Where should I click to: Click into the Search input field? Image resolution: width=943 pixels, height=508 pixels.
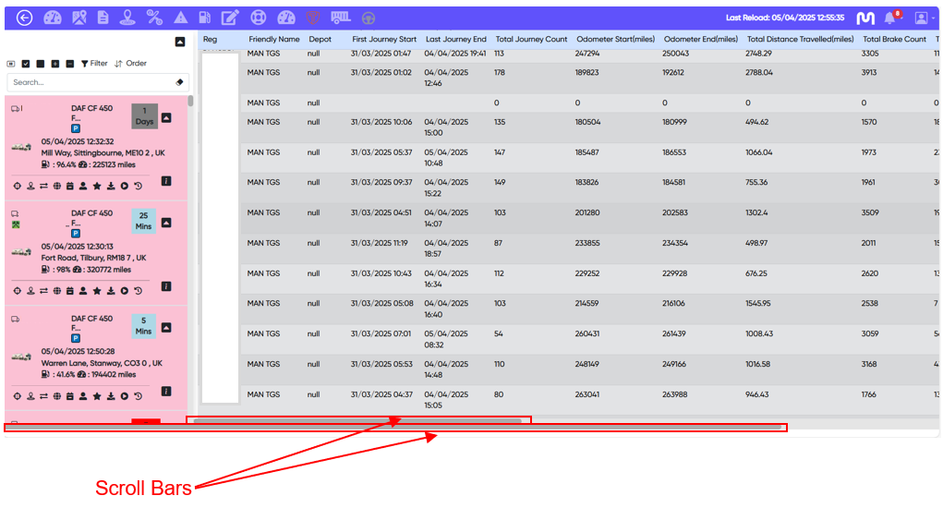pos(88,82)
